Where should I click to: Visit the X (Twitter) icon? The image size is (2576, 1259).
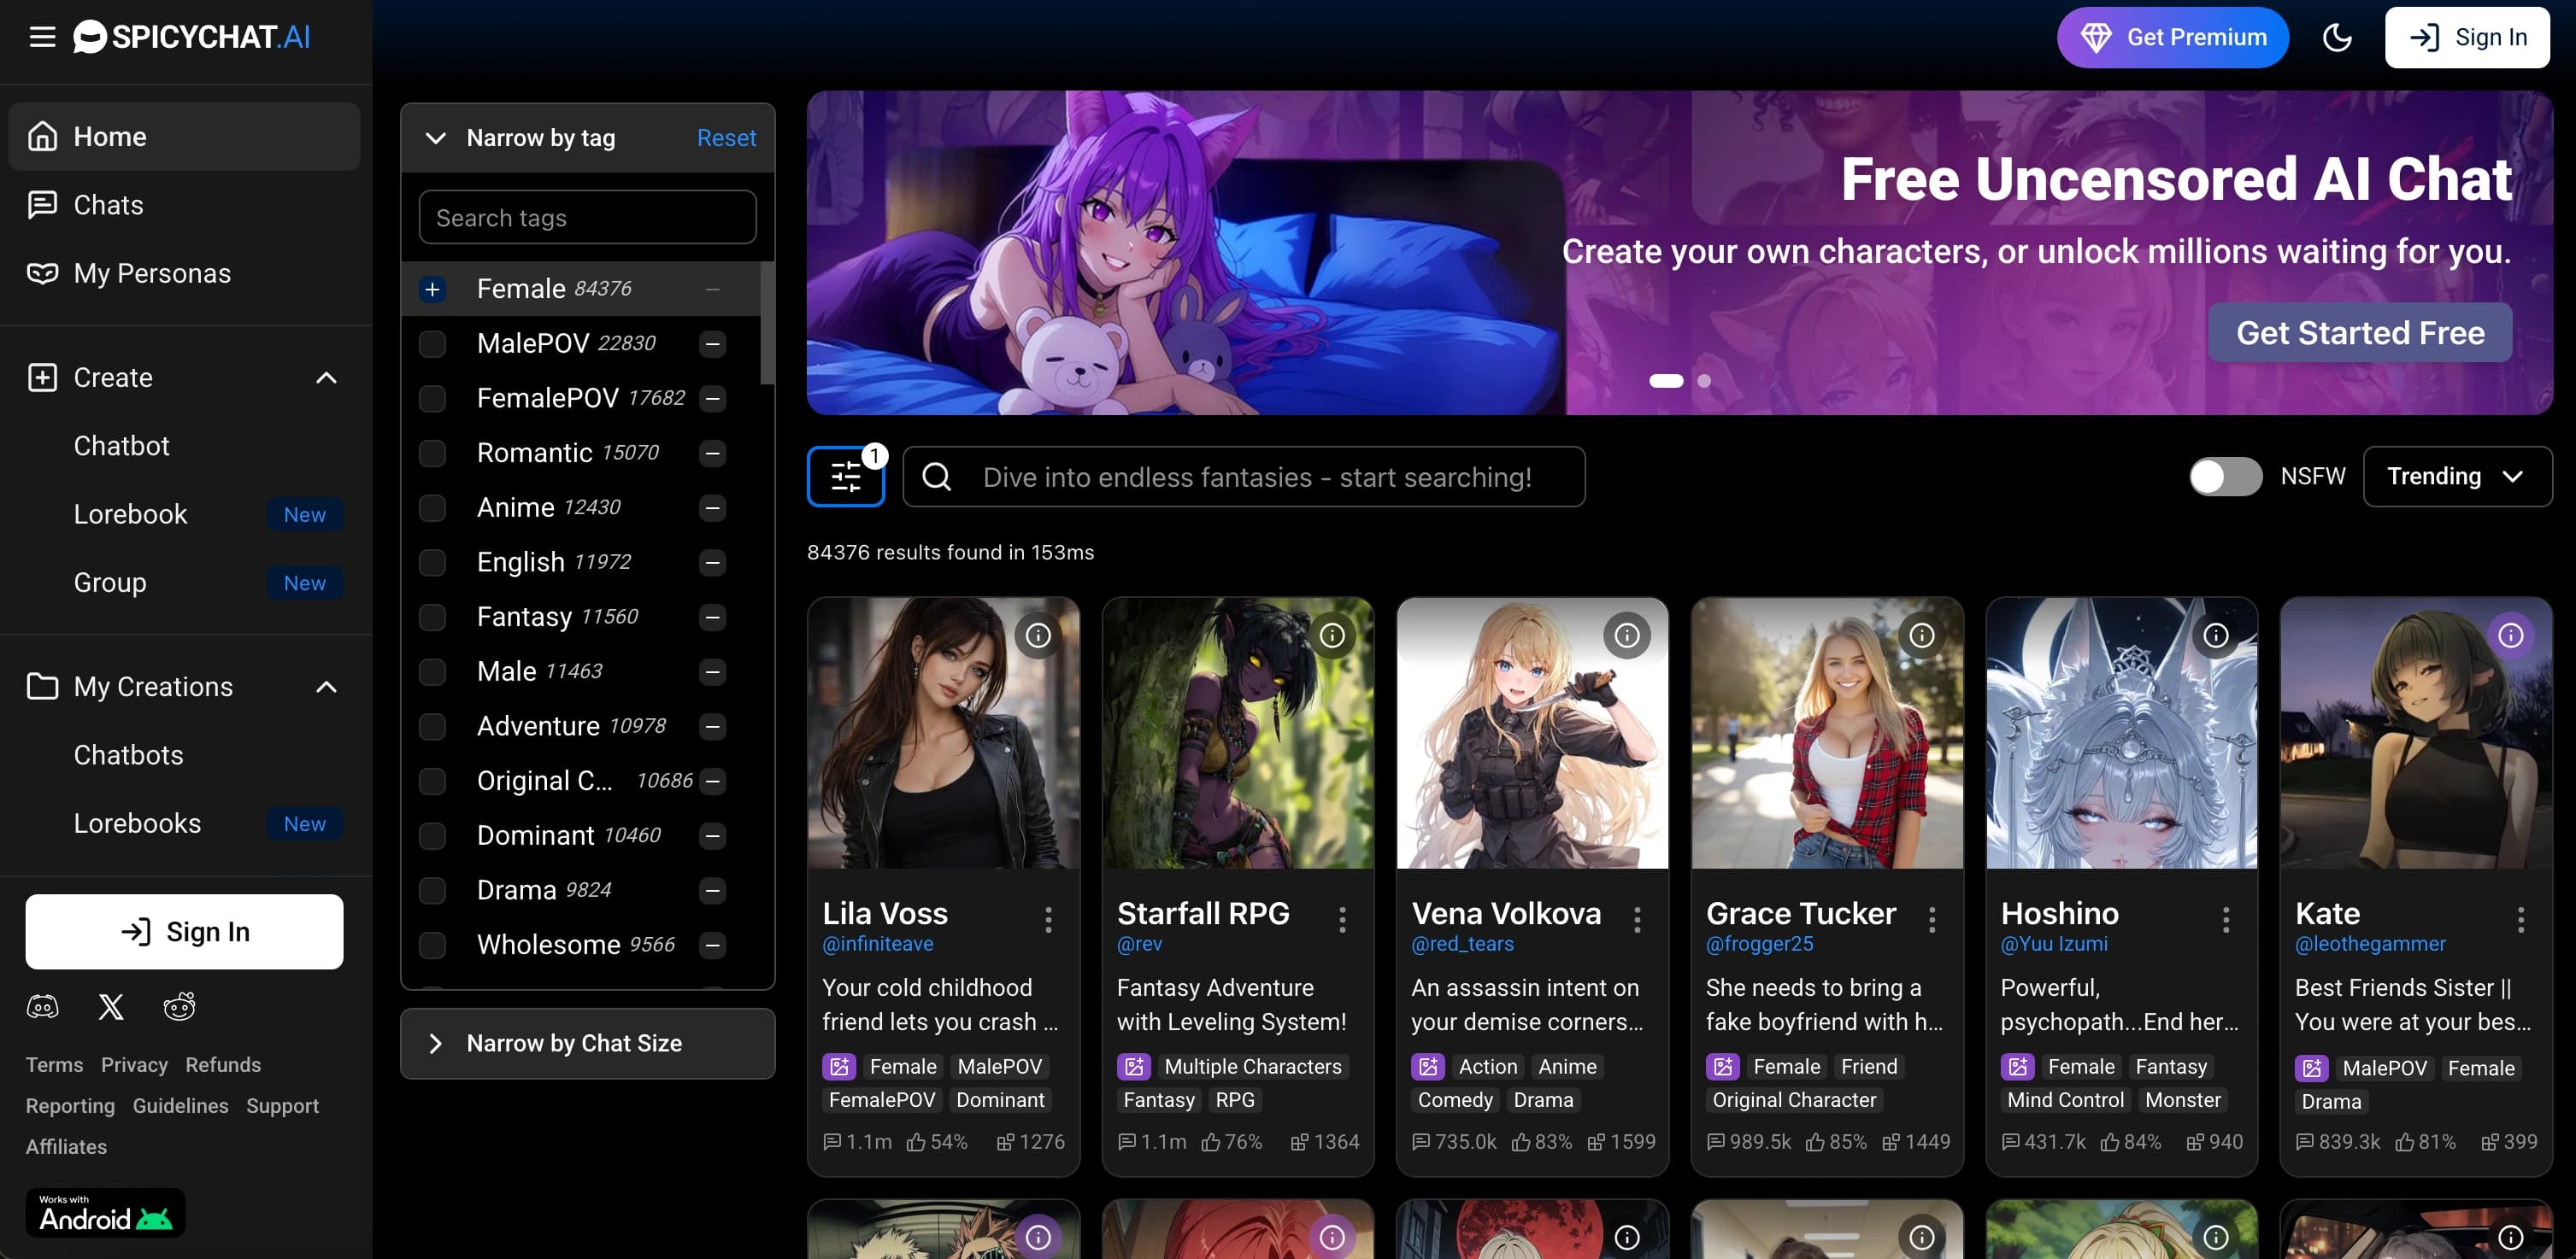point(110,1006)
